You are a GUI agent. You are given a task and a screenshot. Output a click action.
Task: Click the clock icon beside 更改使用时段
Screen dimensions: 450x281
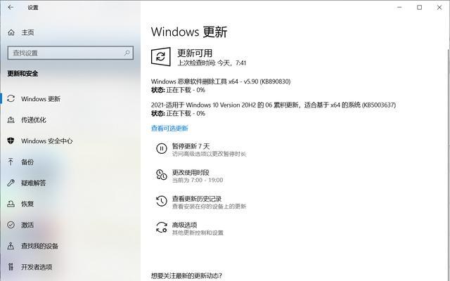click(161, 175)
